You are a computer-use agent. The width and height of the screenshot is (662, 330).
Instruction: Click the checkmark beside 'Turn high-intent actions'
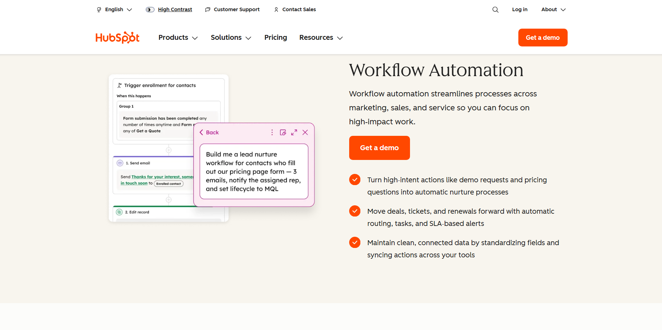(x=355, y=179)
